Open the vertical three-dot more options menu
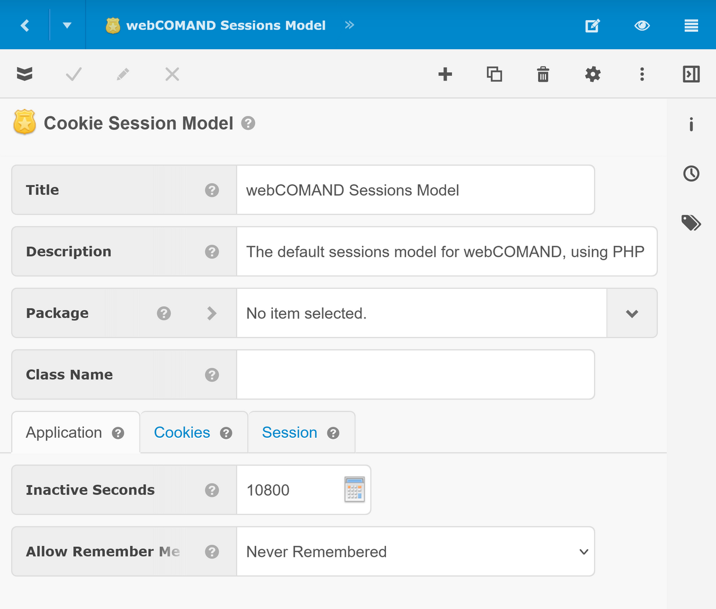 642,74
